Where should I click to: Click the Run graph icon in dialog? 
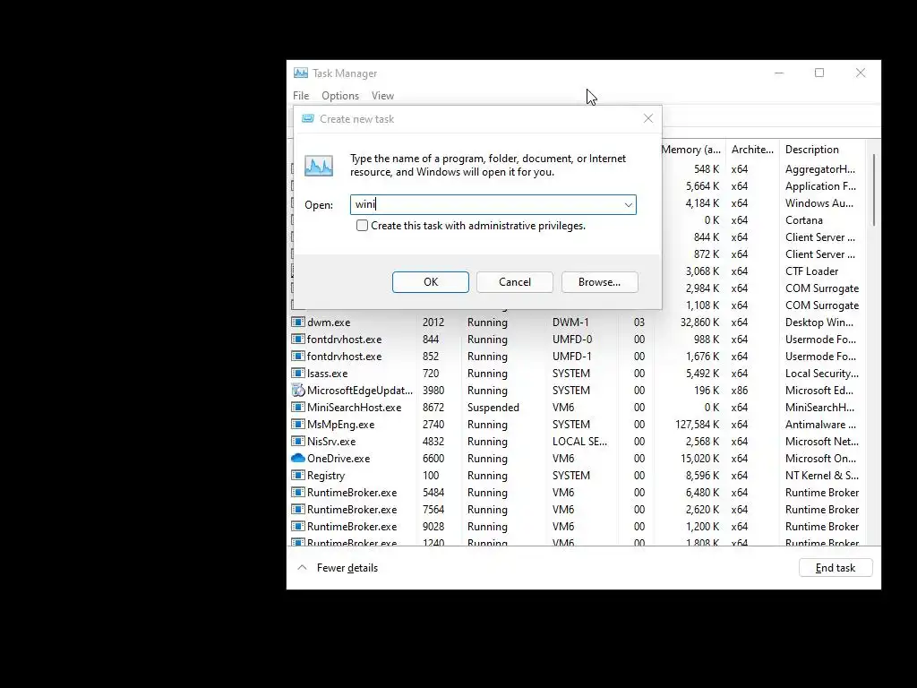click(319, 166)
